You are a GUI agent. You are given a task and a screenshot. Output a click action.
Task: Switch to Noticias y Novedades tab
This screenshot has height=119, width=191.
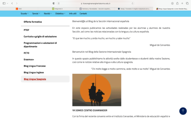95,9
